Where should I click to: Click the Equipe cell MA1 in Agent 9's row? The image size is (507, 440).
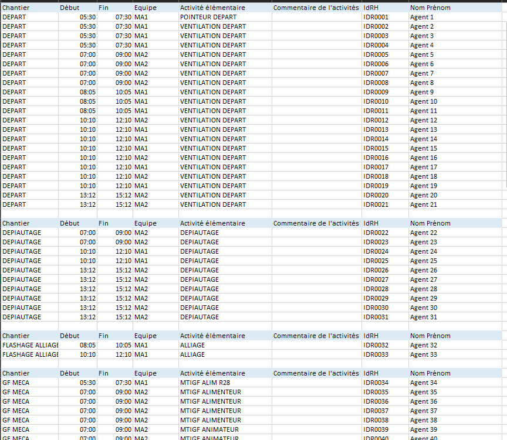pyautogui.click(x=141, y=92)
